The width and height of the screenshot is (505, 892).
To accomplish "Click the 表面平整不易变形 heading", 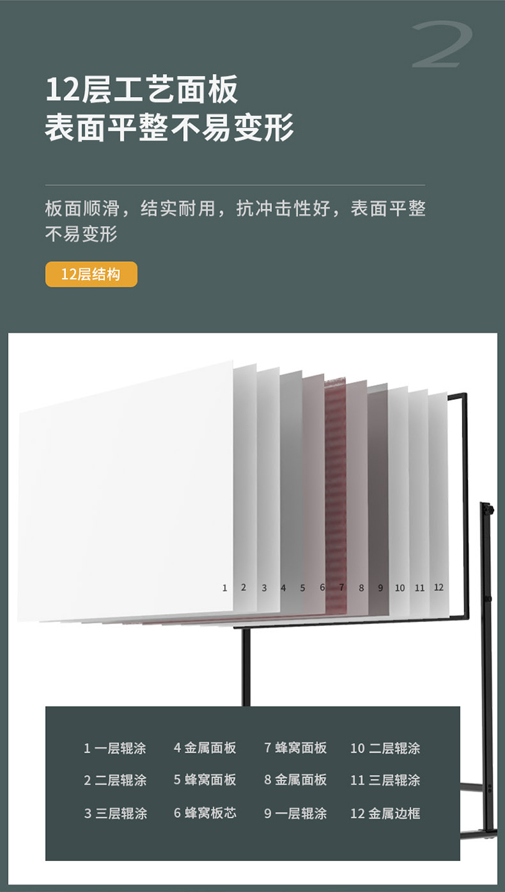I will click(x=170, y=128).
